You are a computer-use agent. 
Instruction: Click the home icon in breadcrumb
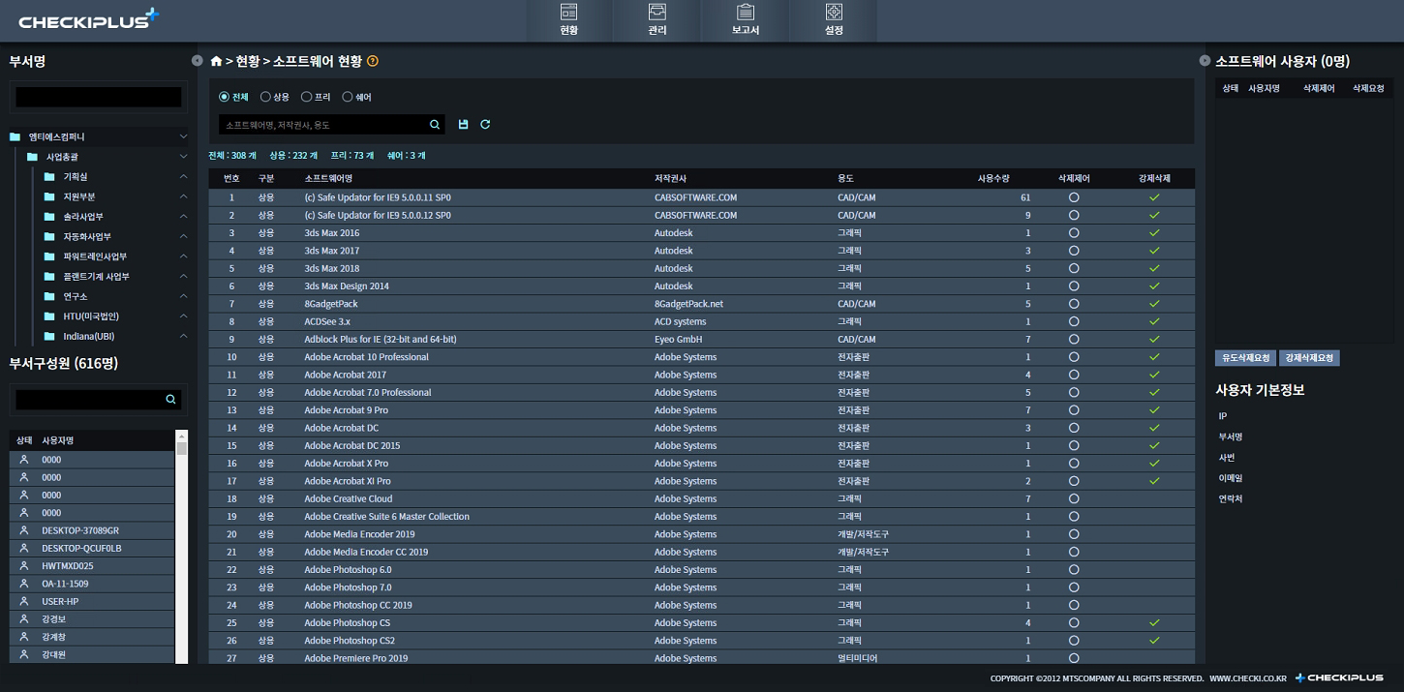[216, 61]
